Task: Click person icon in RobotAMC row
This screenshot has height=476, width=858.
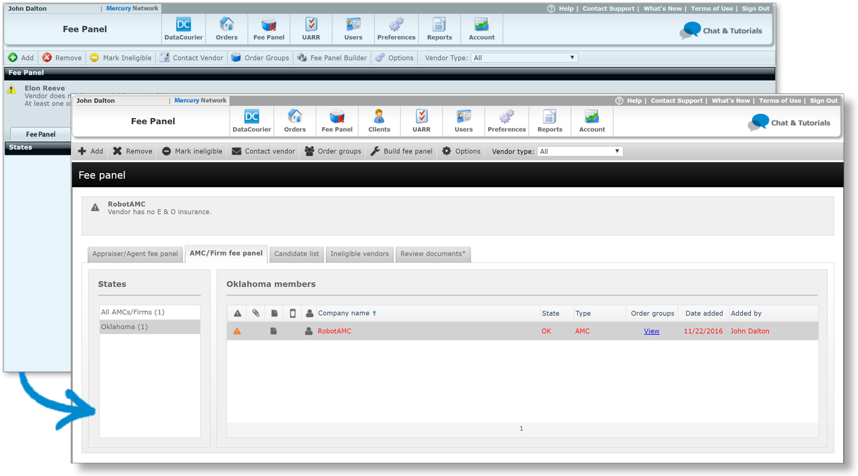Action: (x=309, y=331)
